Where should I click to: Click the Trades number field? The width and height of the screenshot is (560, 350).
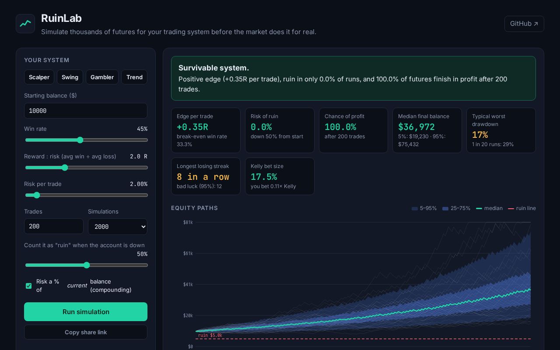[x=54, y=226]
